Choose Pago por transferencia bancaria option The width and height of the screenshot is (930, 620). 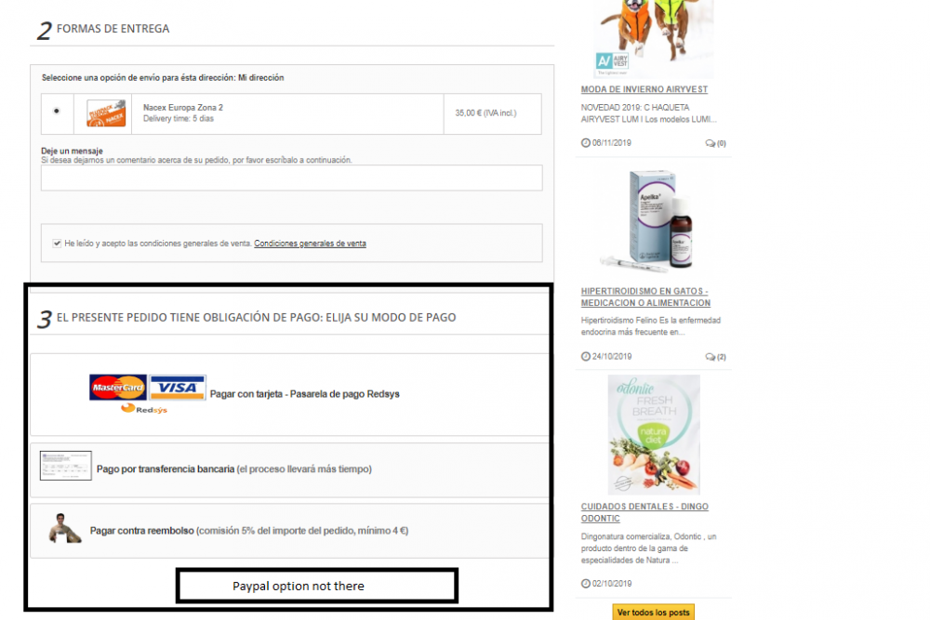(234, 468)
